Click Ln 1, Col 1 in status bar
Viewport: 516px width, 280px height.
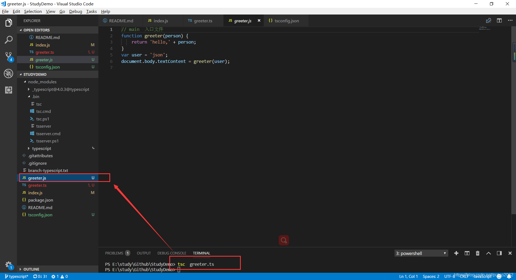(x=408, y=277)
